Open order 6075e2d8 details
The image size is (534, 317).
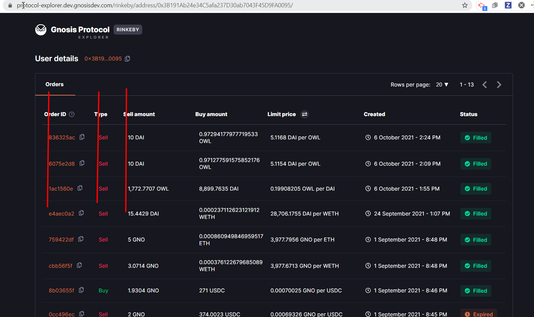(x=62, y=164)
